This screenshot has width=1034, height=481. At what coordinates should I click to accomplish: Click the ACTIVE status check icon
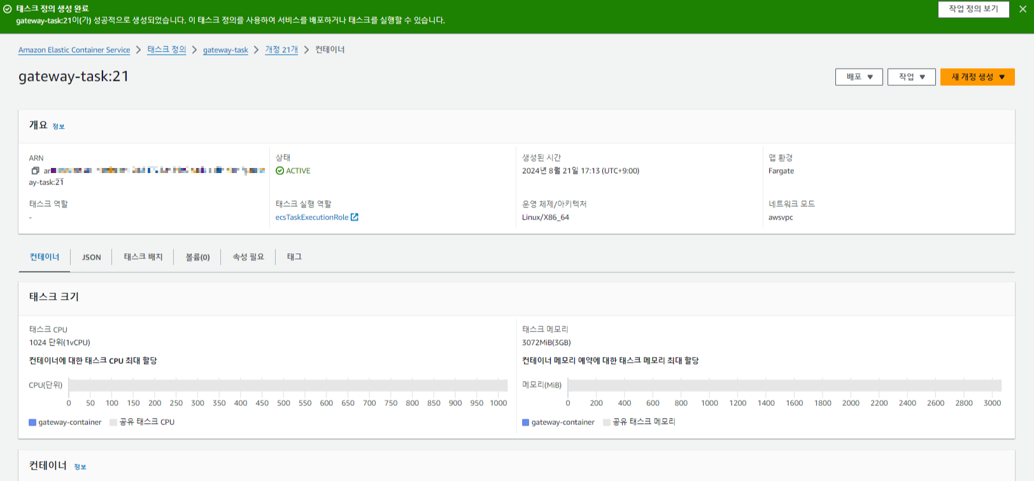tap(280, 171)
